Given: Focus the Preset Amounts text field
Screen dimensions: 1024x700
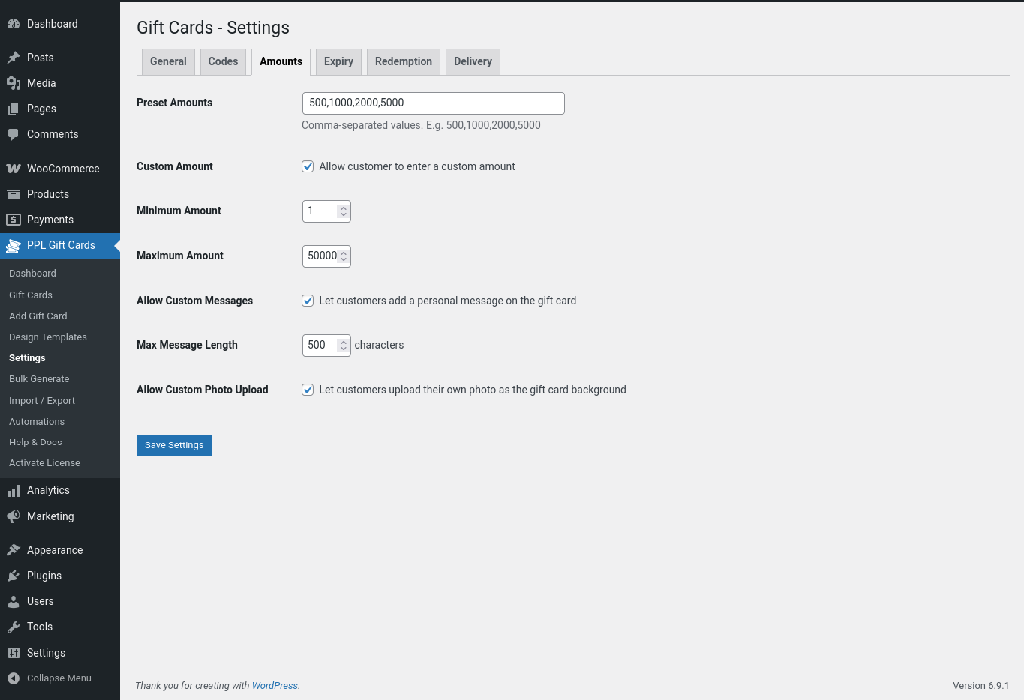Looking at the screenshot, I should pyautogui.click(x=433, y=103).
